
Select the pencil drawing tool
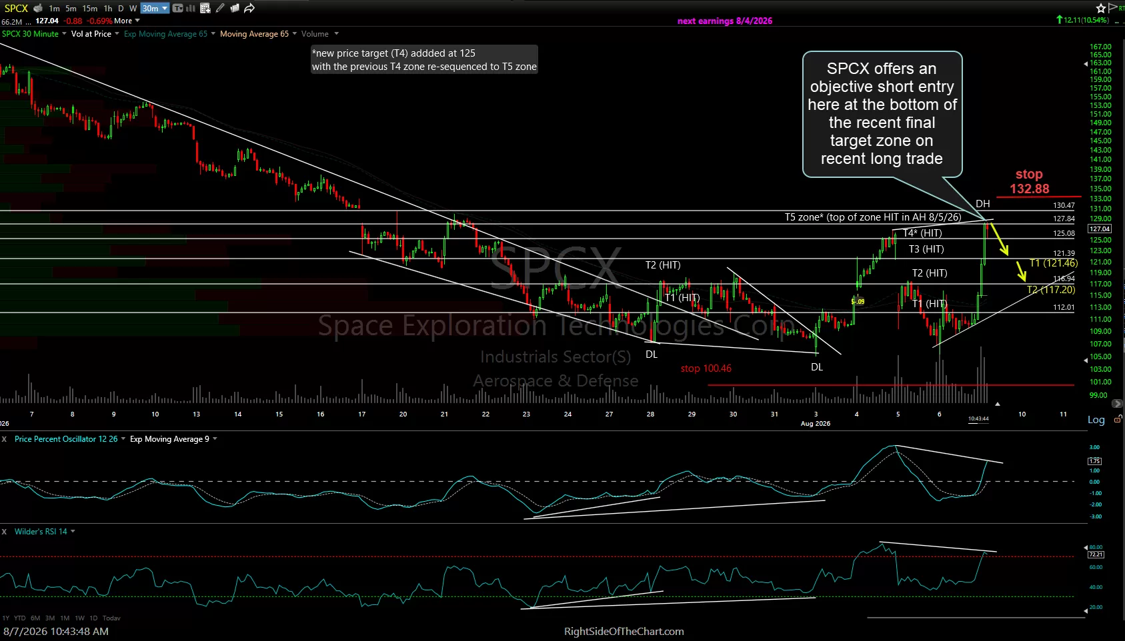coord(220,8)
